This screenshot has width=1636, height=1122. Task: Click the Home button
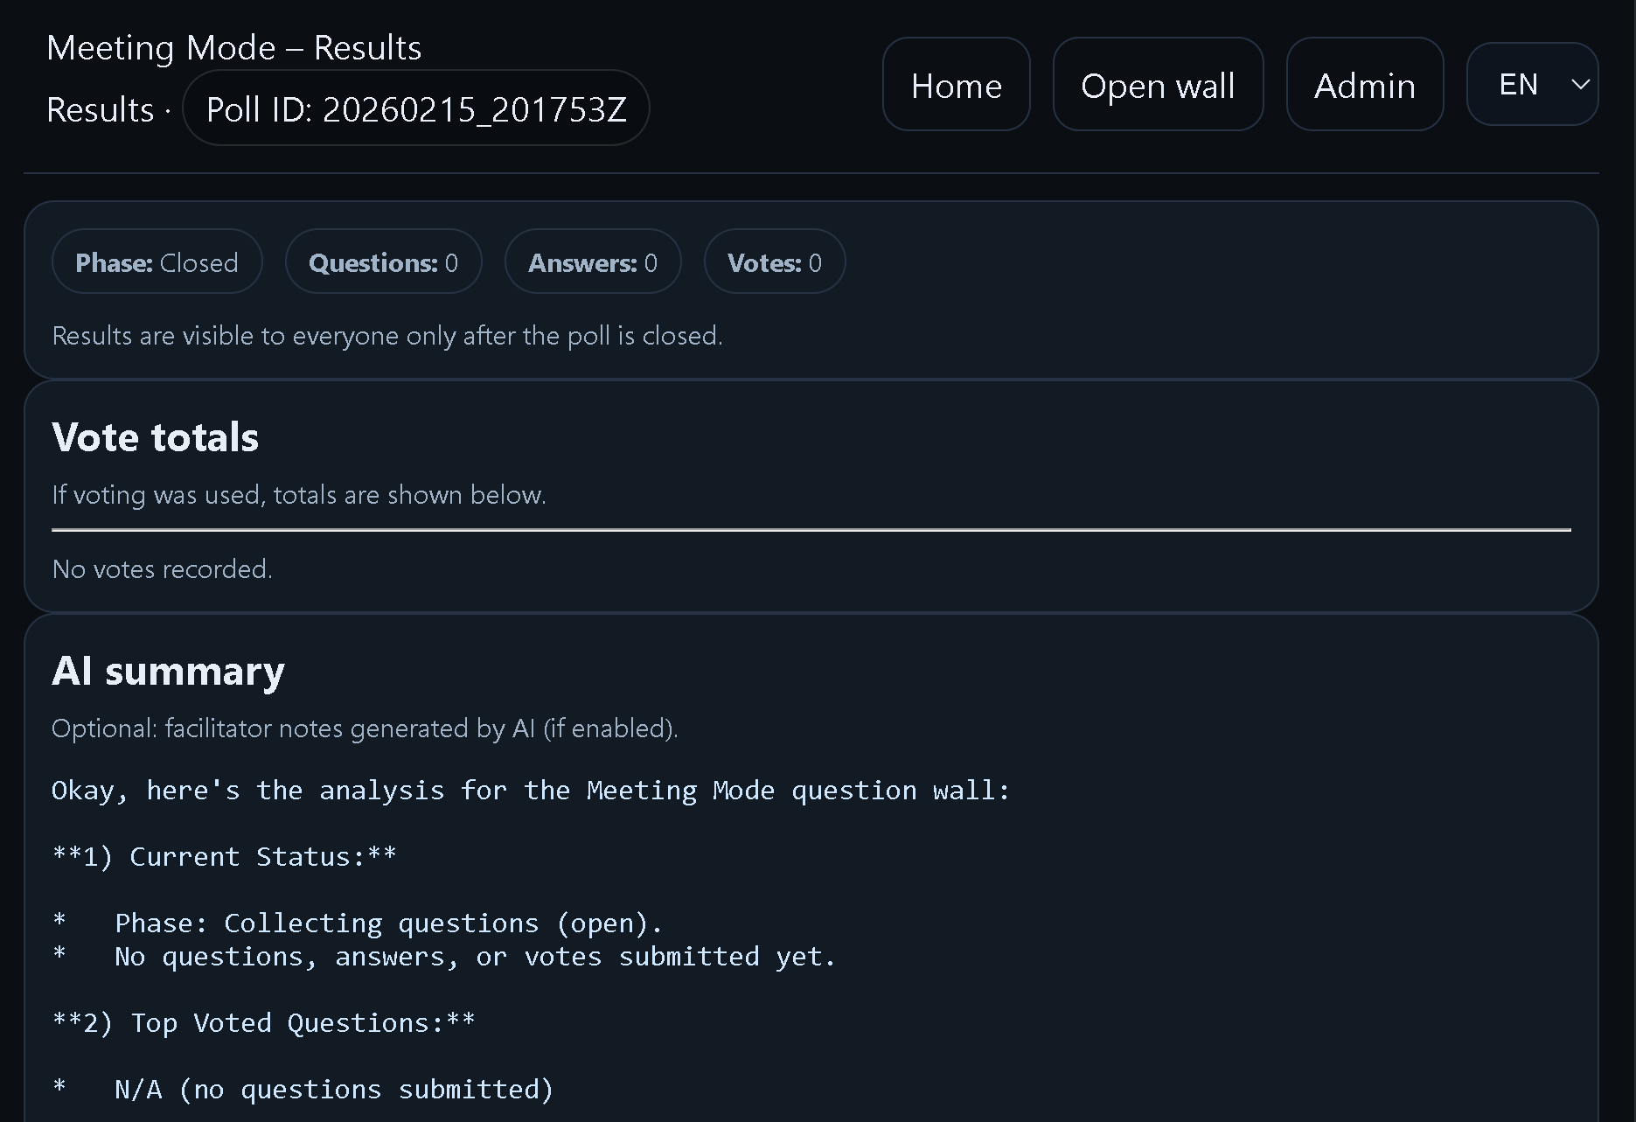tap(956, 85)
